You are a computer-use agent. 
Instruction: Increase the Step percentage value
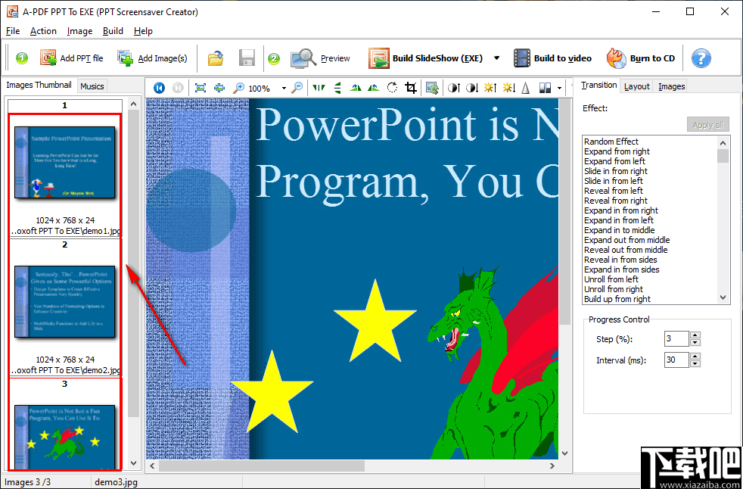[695, 335]
